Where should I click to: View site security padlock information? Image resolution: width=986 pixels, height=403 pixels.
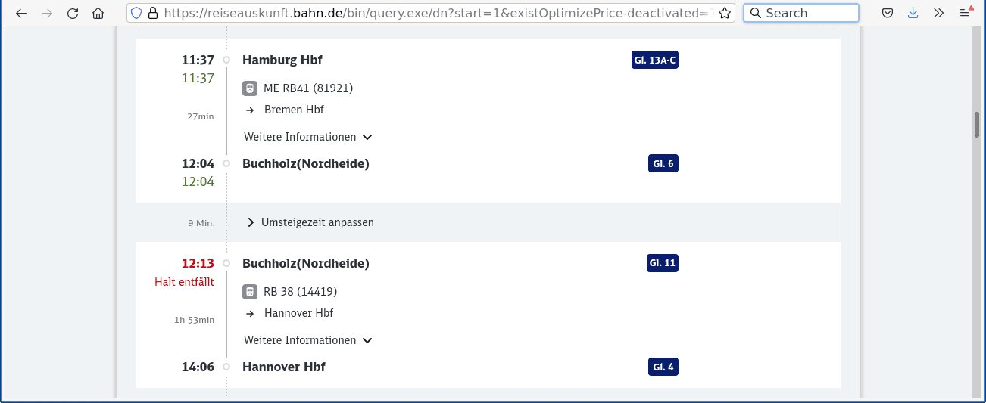[153, 13]
